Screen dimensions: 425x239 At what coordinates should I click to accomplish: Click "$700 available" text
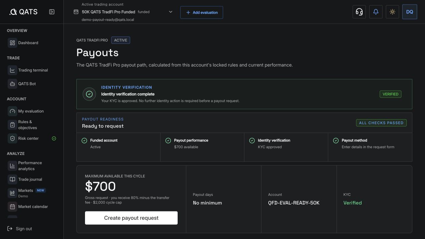[186, 147]
